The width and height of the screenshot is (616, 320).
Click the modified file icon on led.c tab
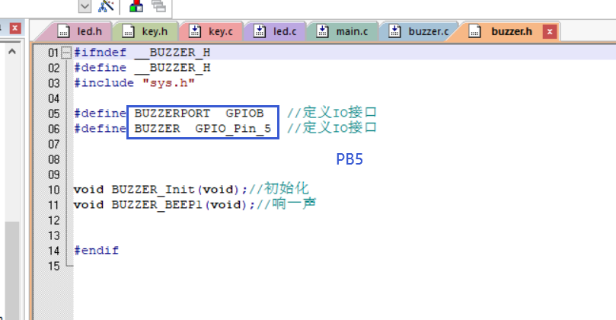tap(260, 31)
